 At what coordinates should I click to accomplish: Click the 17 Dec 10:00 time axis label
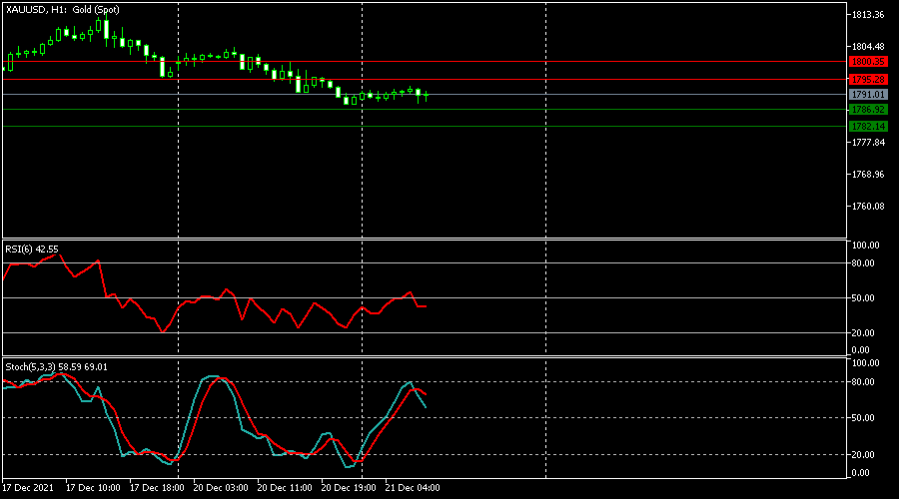(93, 488)
